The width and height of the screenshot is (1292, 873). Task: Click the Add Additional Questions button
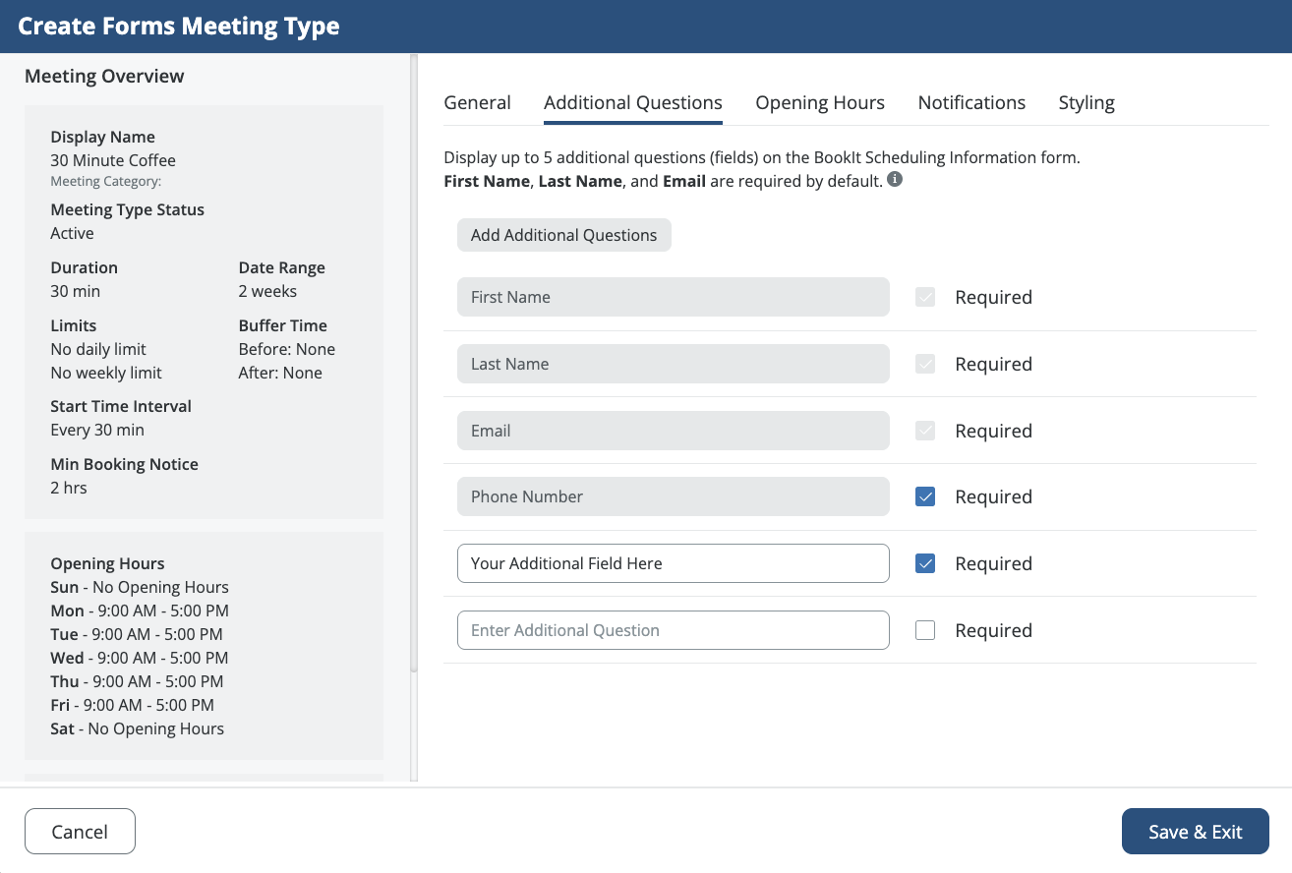563,235
